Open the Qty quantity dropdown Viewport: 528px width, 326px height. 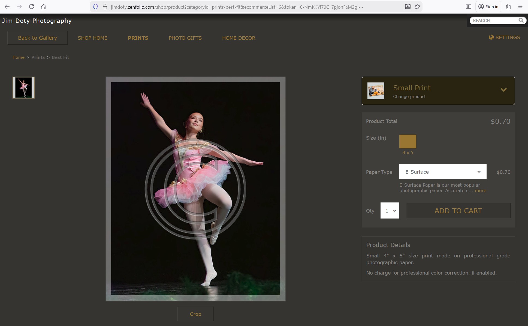pyautogui.click(x=390, y=211)
